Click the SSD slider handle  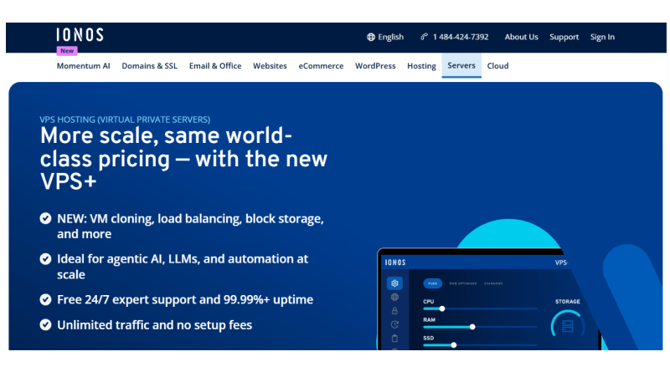tap(454, 345)
